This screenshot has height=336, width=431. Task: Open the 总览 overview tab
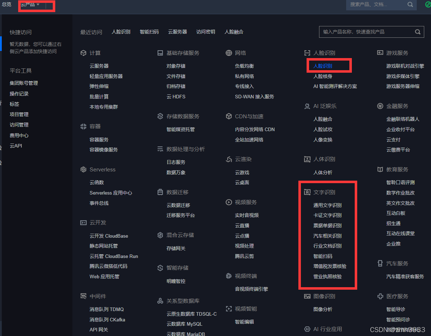click(6, 4)
